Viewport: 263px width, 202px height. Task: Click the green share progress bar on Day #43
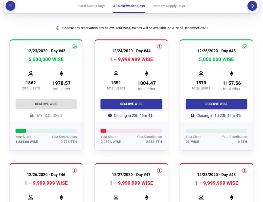[46, 131]
